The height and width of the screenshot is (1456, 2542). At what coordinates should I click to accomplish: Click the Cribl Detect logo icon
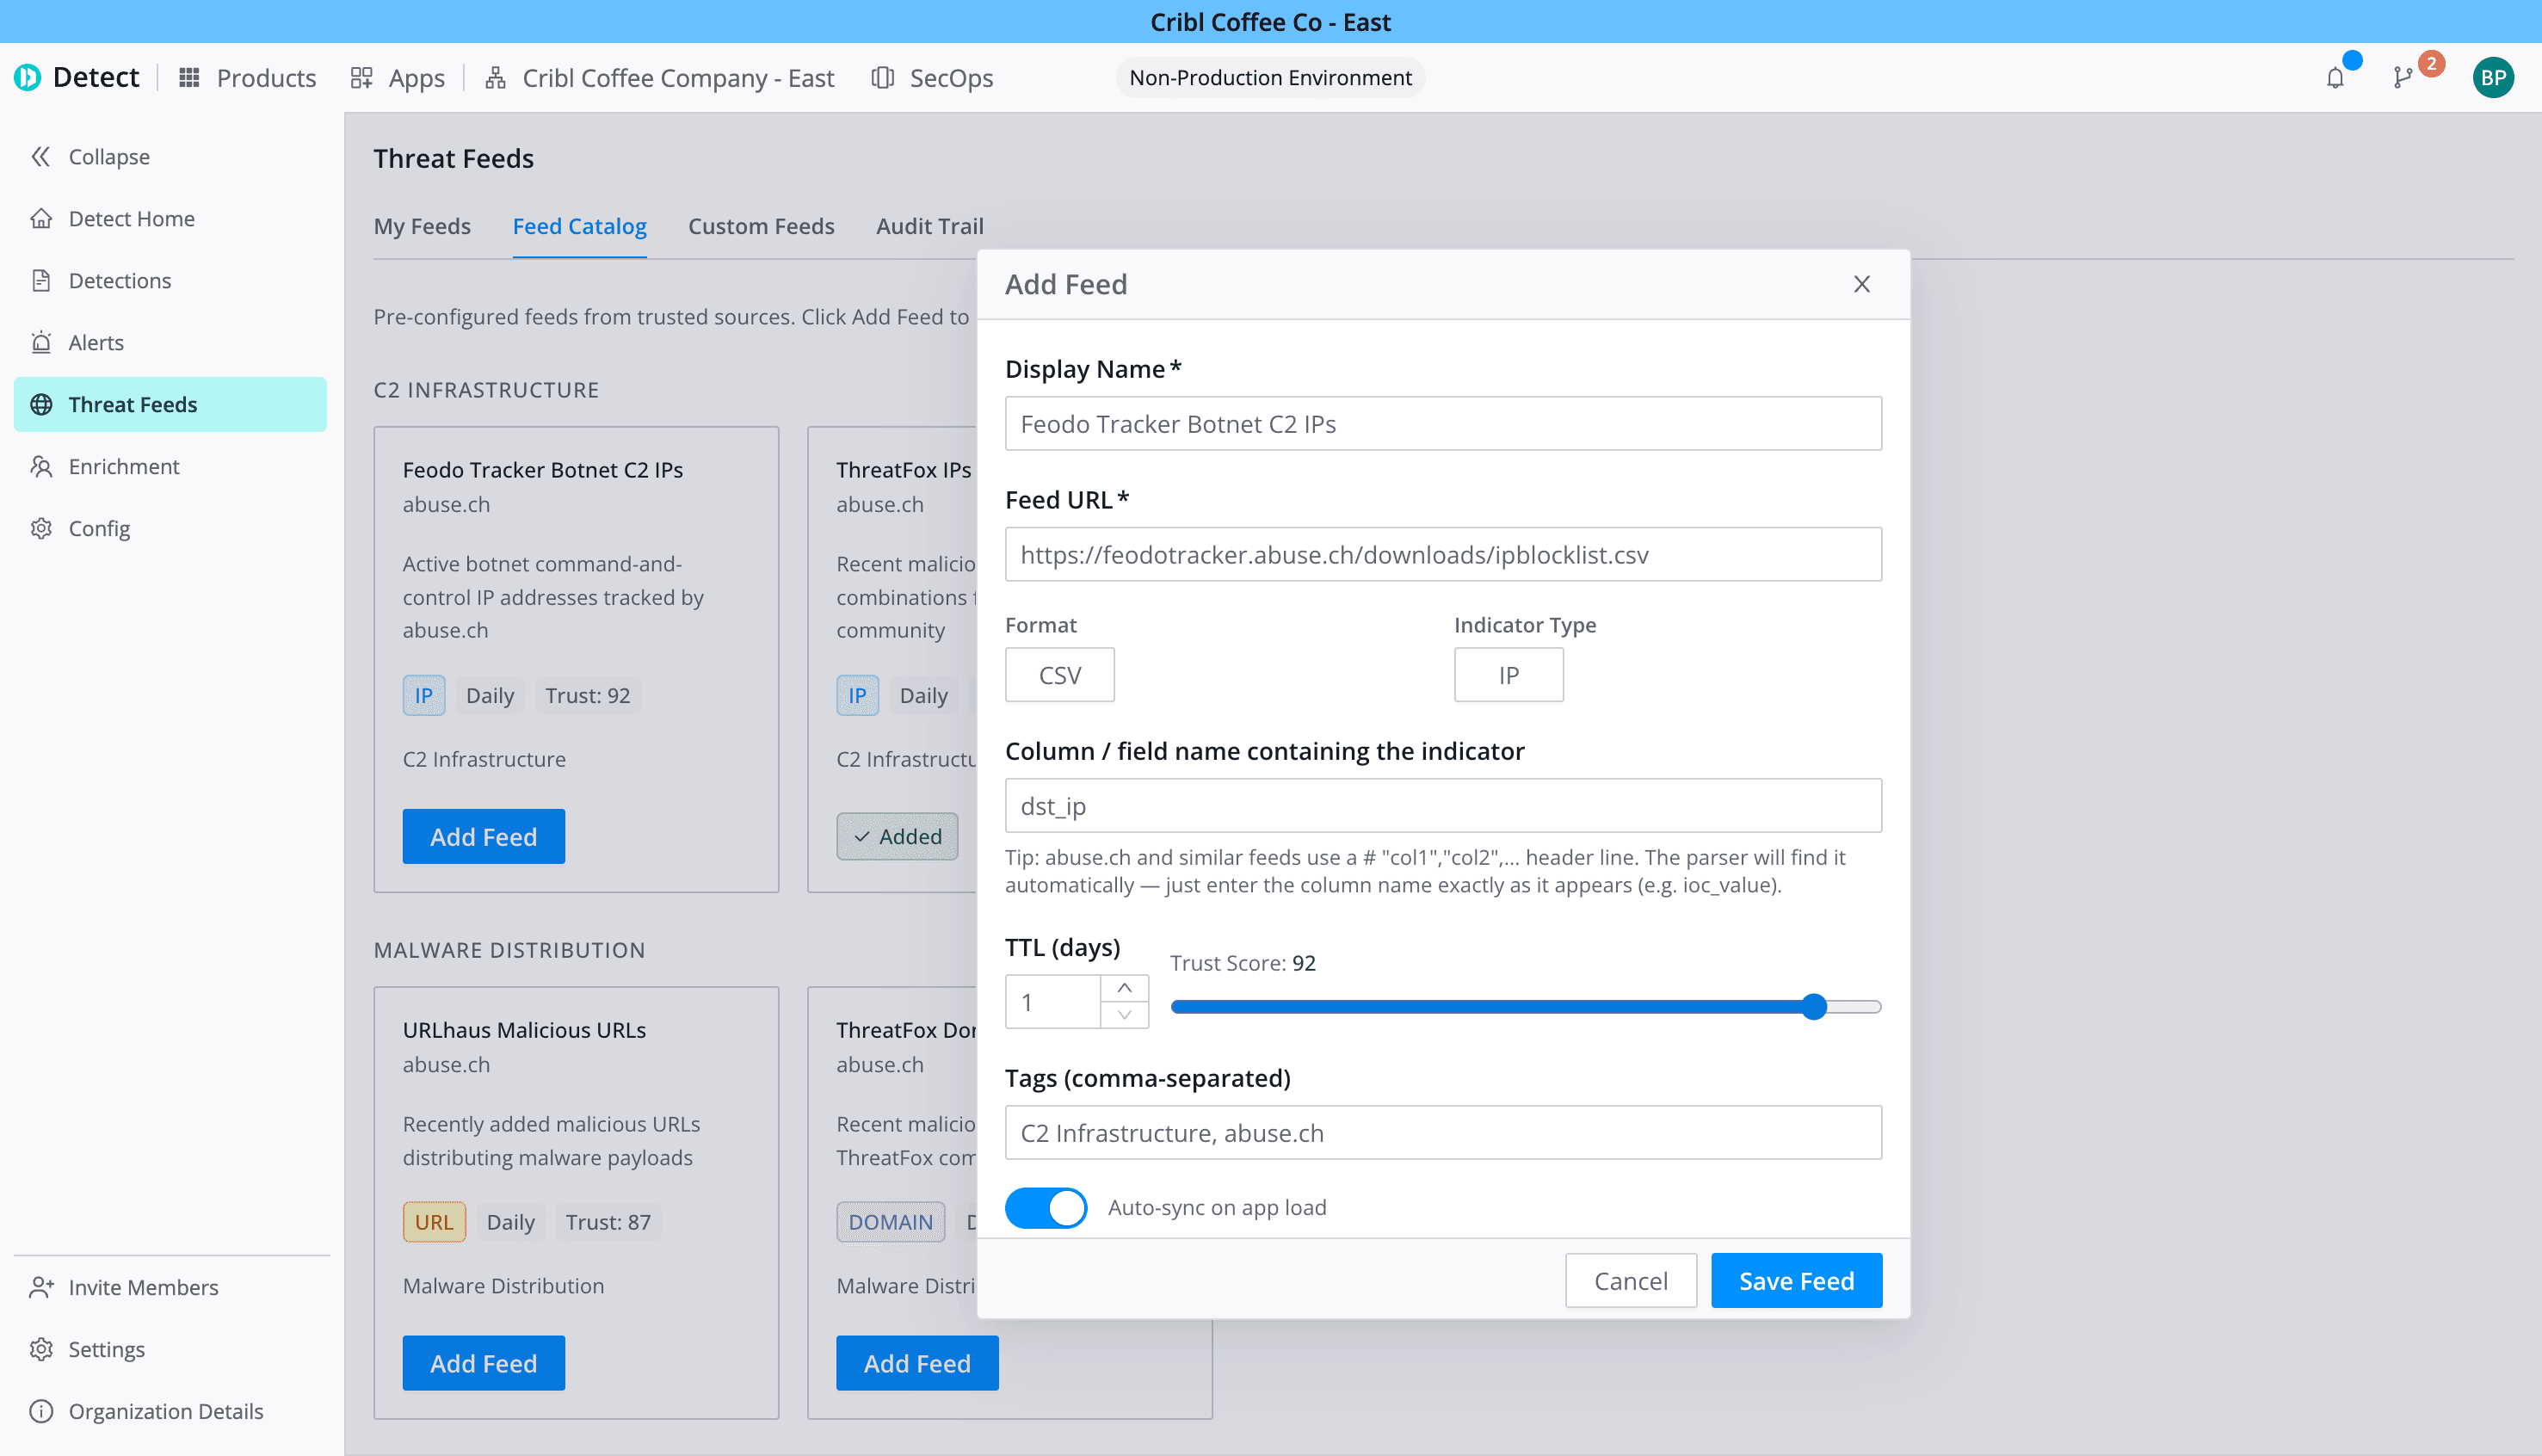pyautogui.click(x=28, y=77)
